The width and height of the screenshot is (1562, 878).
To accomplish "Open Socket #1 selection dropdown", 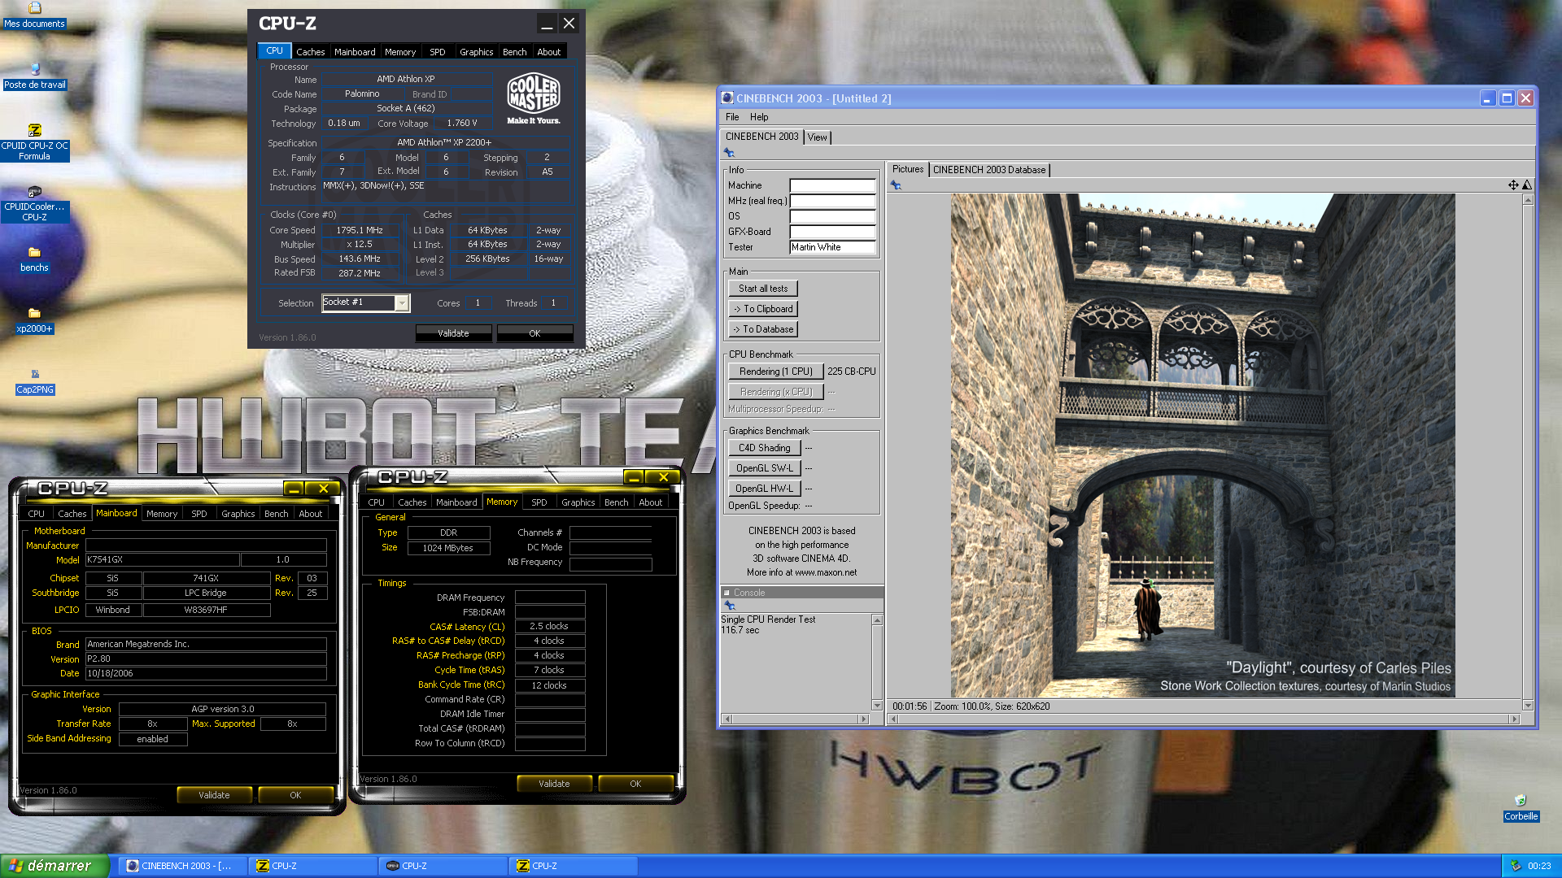I will 401,302.
